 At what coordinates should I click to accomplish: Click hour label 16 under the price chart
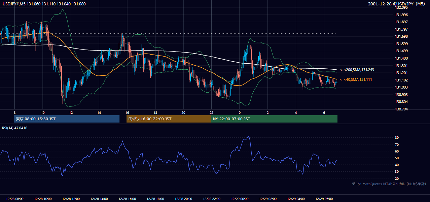pos(127,112)
